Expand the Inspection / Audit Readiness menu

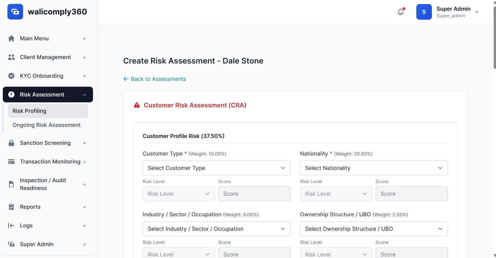[x=84, y=184]
